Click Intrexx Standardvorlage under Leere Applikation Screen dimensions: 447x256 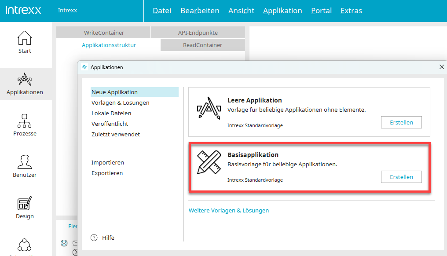pos(255,125)
